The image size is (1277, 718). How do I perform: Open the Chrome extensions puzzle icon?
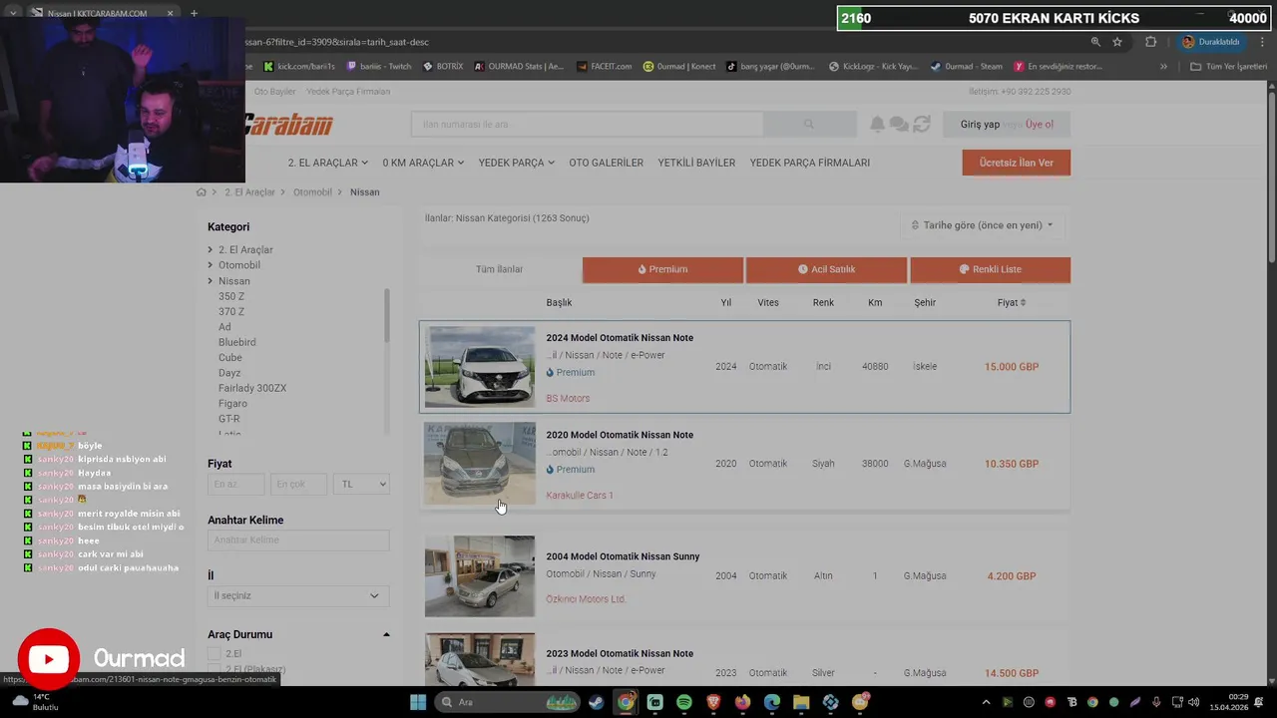[x=1150, y=42]
